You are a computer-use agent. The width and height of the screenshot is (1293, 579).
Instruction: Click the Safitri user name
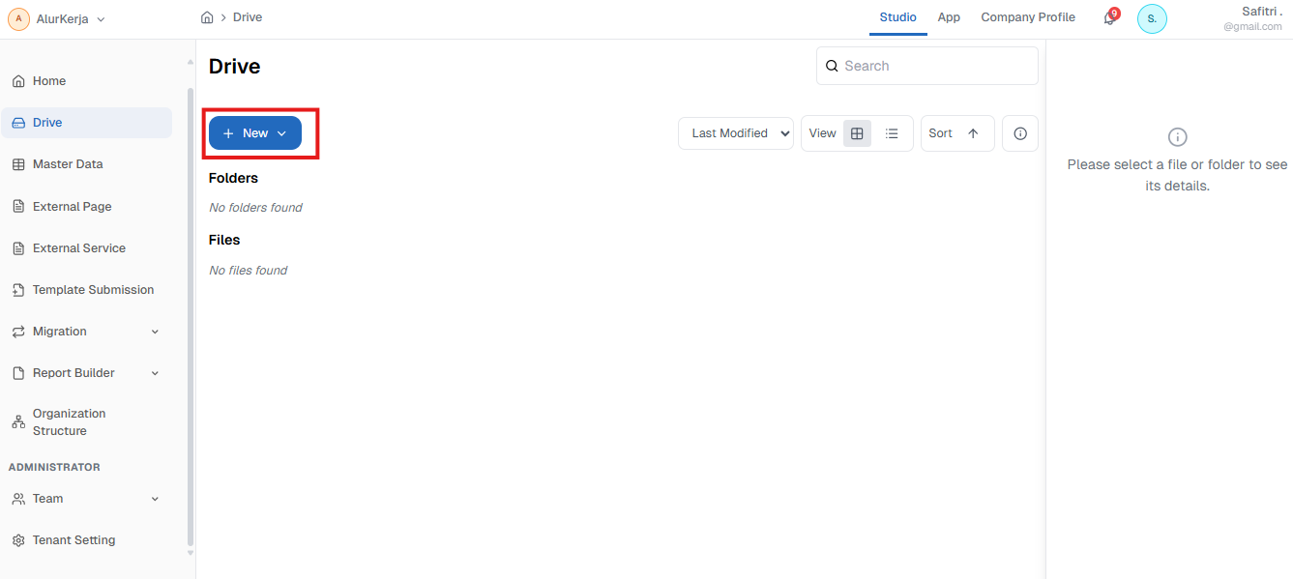click(x=1262, y=11)
